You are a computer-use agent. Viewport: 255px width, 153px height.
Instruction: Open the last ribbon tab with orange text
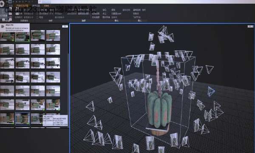pyautogui.click(x=46, y=6)
